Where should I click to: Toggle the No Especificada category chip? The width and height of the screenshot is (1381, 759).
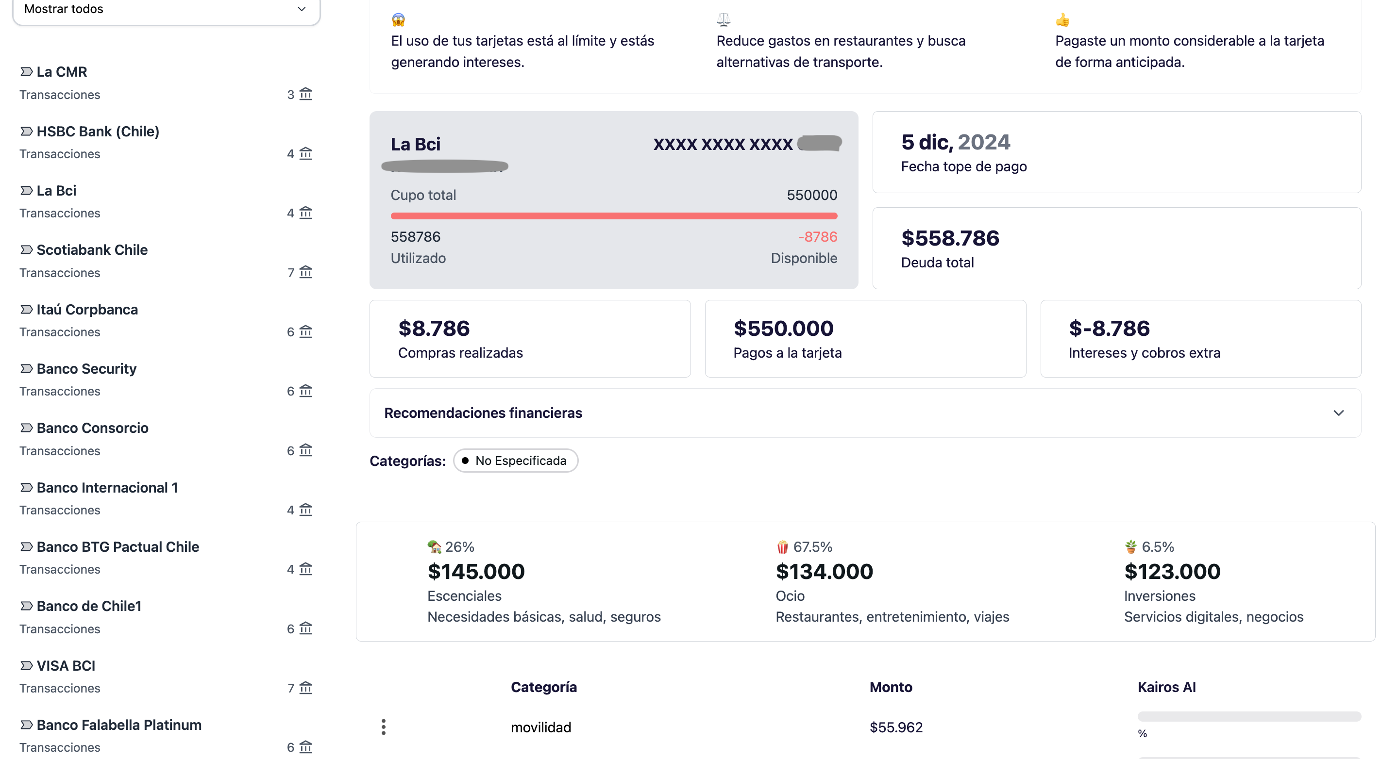click(515, 461)
